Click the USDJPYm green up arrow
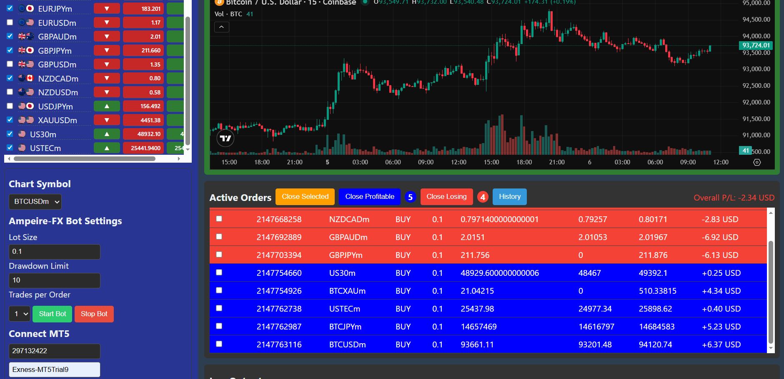Screen dimensions: 784x379 (x=107, y=106)
